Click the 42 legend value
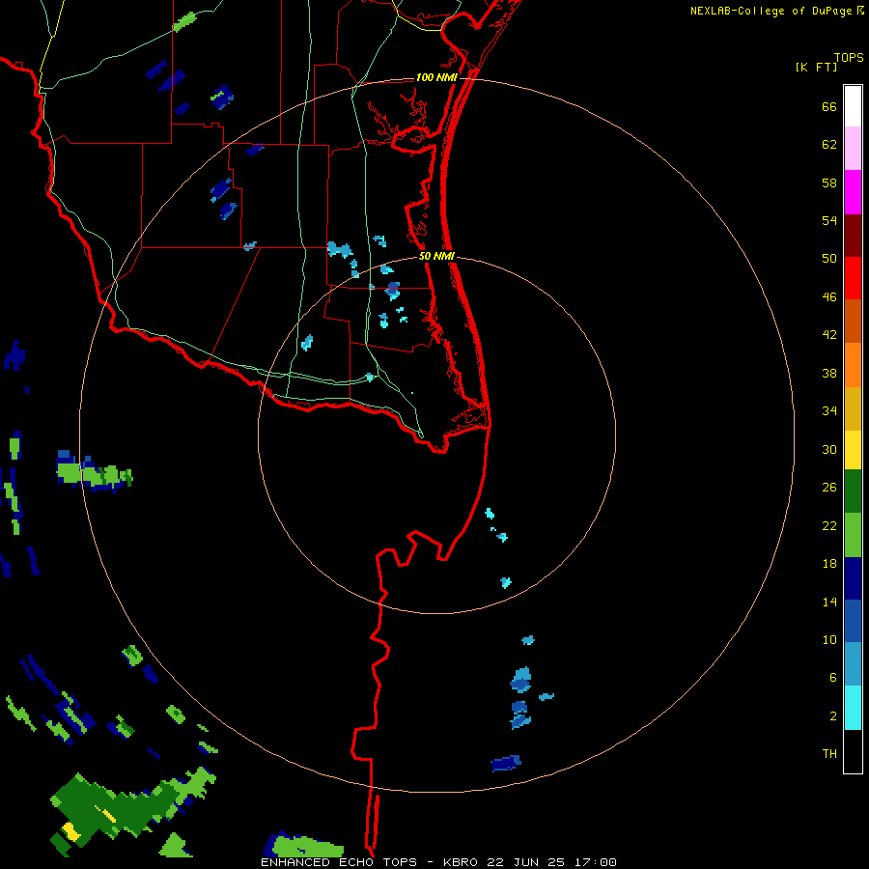 point(829,335)
